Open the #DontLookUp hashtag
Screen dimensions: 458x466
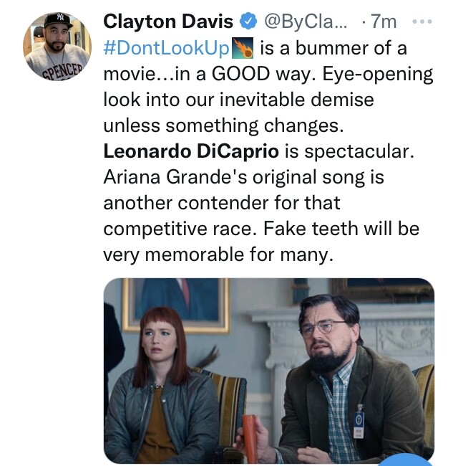click(x=167, y=49)
